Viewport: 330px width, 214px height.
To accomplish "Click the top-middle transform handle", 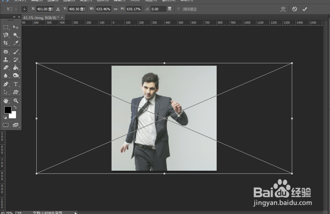I will click(164, 63).
